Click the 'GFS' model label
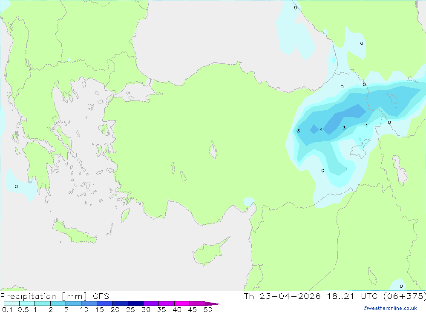Viewport: 426px width, 312px height. tap(101, 296)
